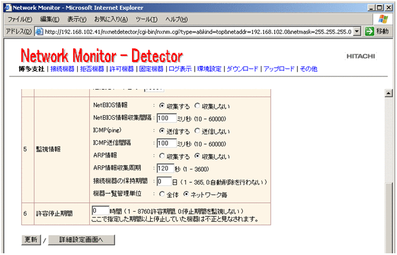The width and height of the screenshot is (397, 255).
Task: Open the 環境設定 link
Action: [209, 69]
